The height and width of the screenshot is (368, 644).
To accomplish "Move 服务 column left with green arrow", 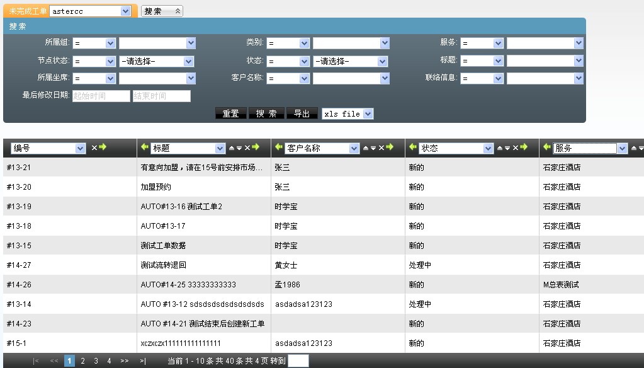I will [546, 147].
